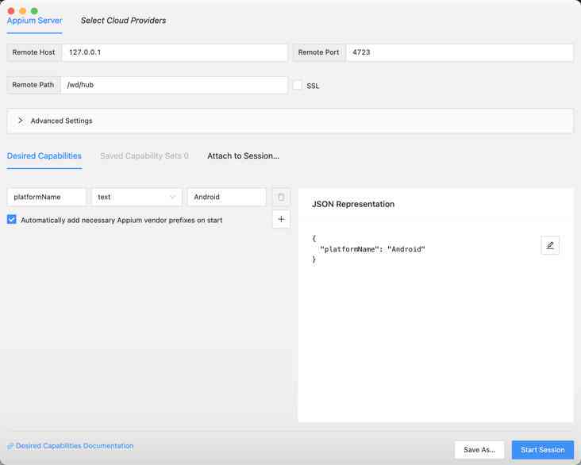The image size is (581, 465).
Task: Click the Save As button
Action: (479, 450)
